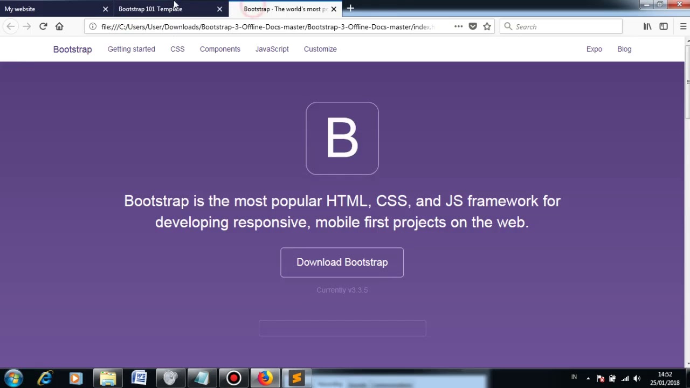
Task: Open Microsoft Word from the taskbar
Action: pyautogui.click(x=139, y=378)
